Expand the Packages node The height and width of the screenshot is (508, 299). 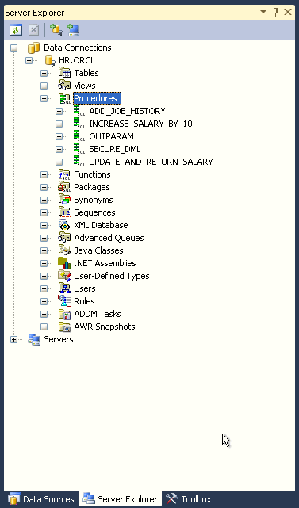44,187
